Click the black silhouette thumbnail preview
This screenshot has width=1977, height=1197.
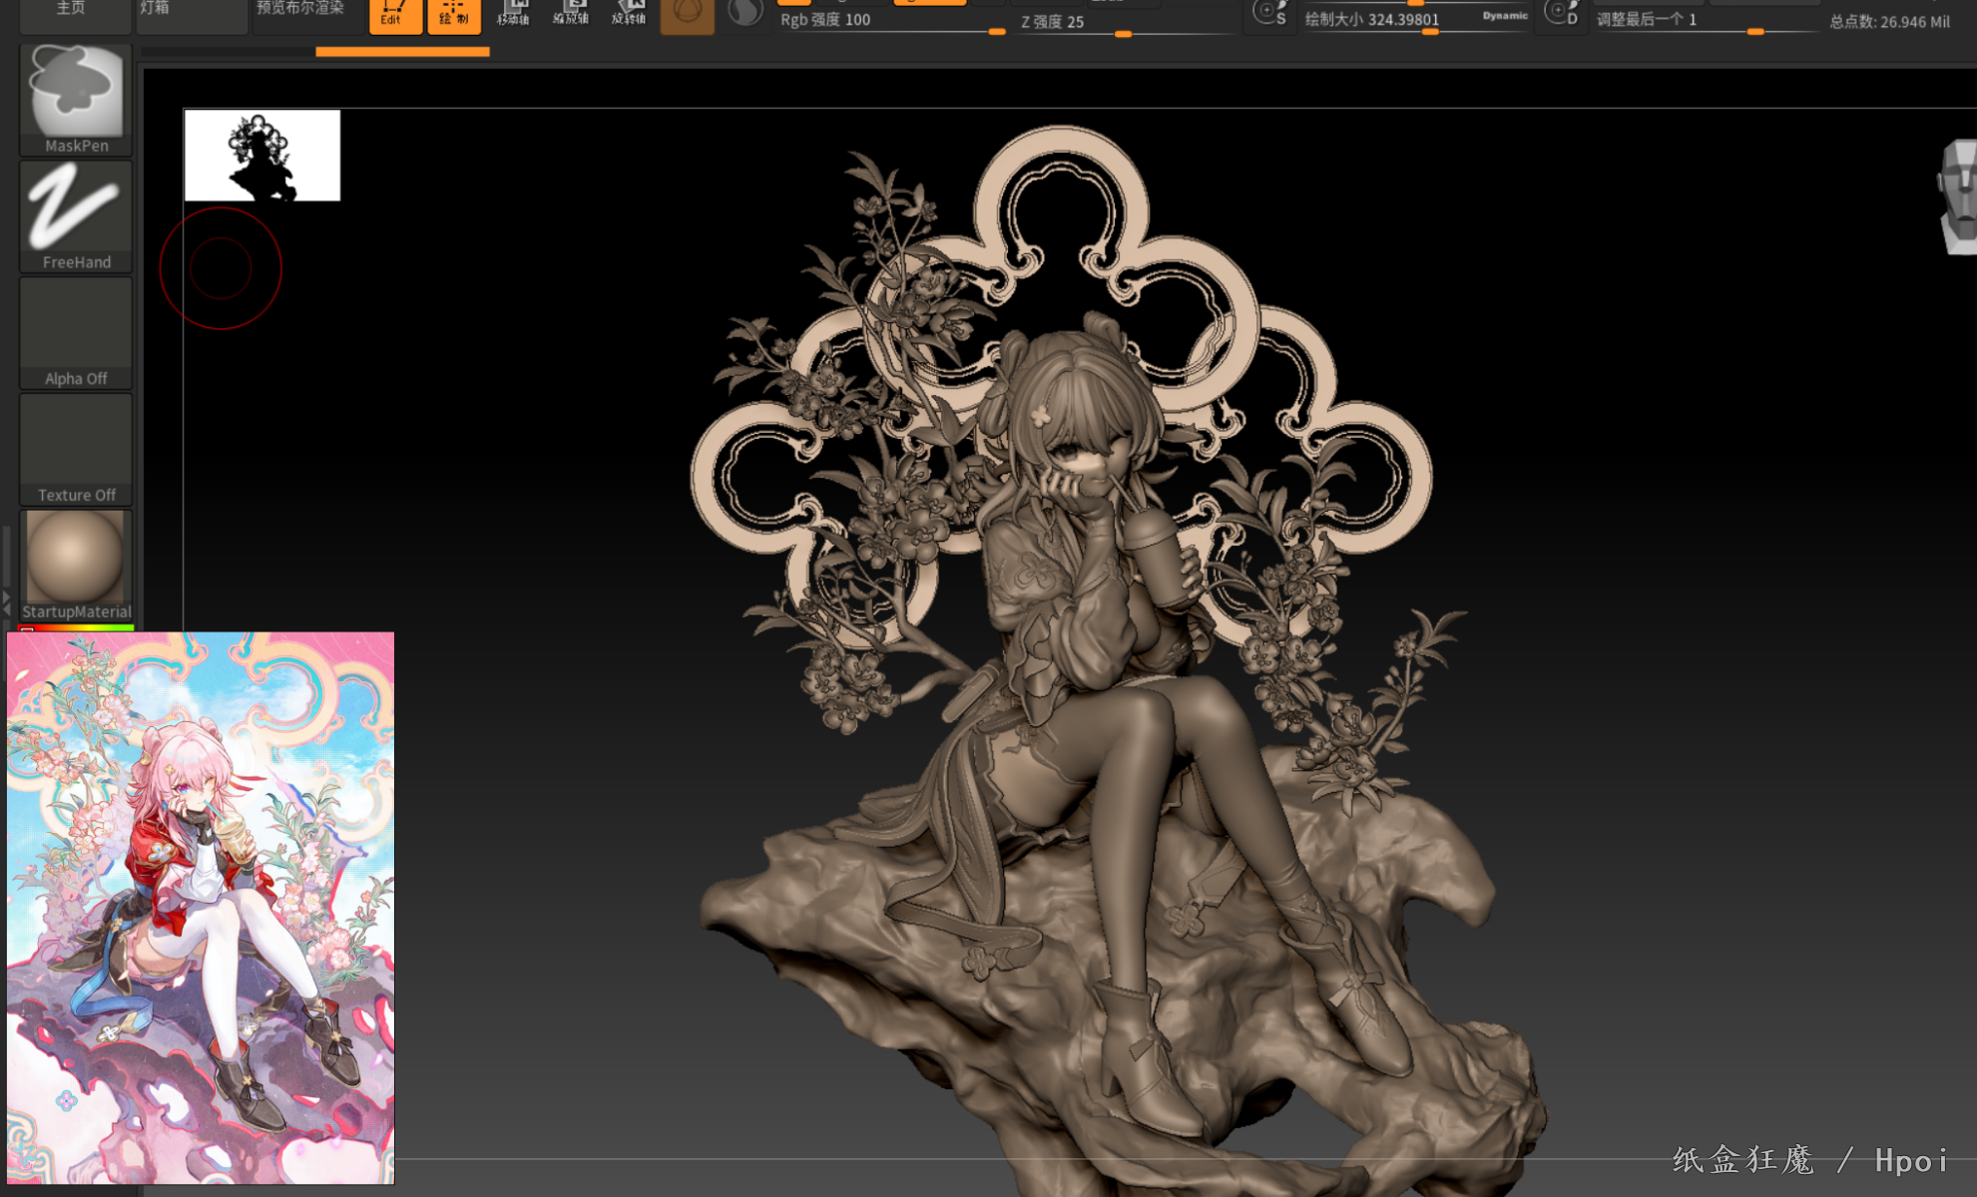262,156
